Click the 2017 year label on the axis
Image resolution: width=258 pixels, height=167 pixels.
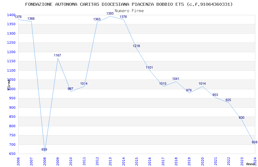click(163, 162)
